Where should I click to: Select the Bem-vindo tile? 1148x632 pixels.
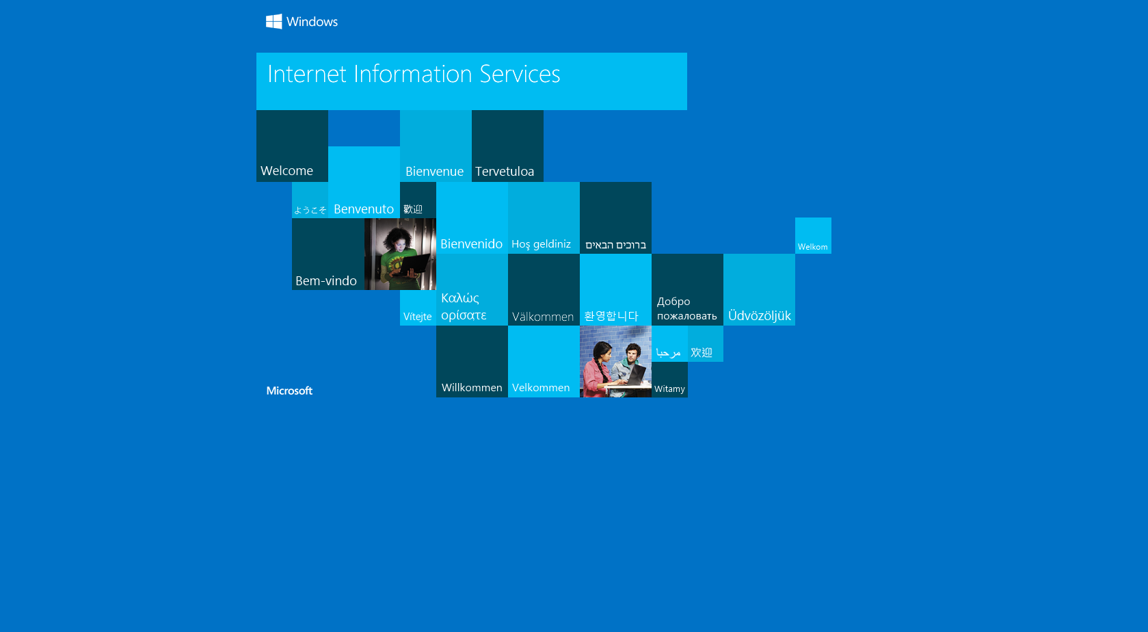(328, 254)
